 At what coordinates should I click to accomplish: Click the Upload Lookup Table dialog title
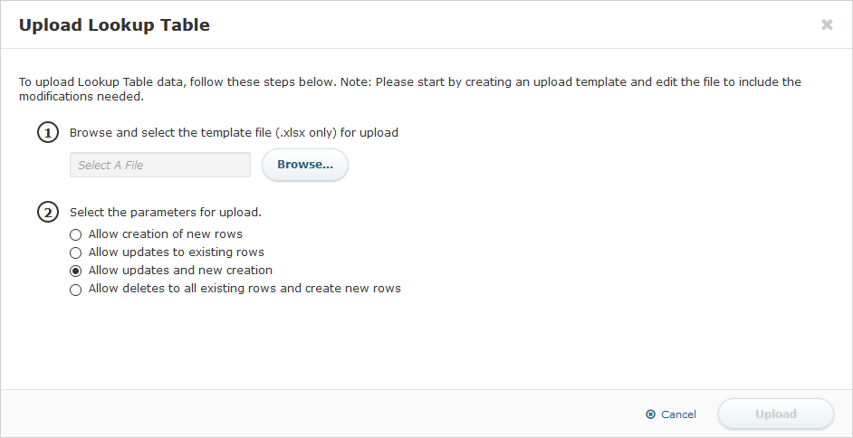[x=115, y=25]
